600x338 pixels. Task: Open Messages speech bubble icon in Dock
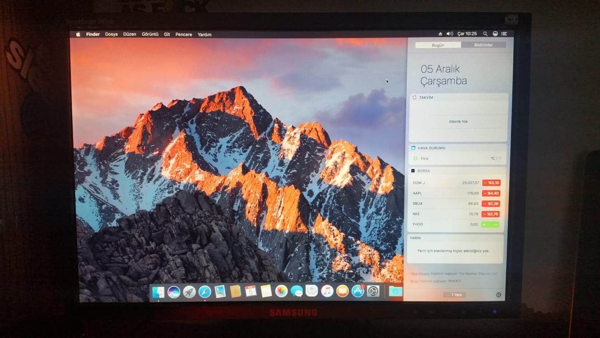(297, 291)
